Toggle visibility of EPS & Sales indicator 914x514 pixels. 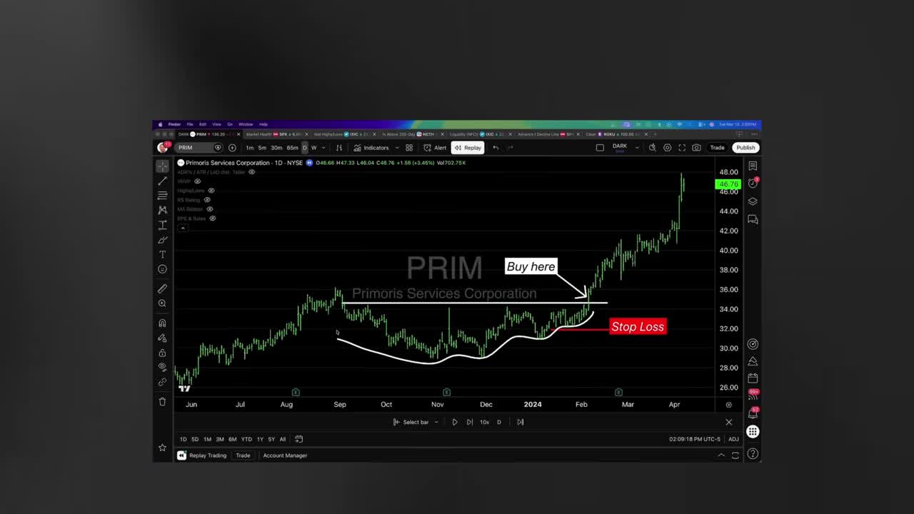point(211,218)
